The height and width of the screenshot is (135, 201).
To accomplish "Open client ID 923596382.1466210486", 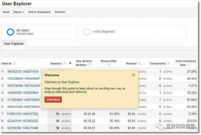I will coord(23,128).
